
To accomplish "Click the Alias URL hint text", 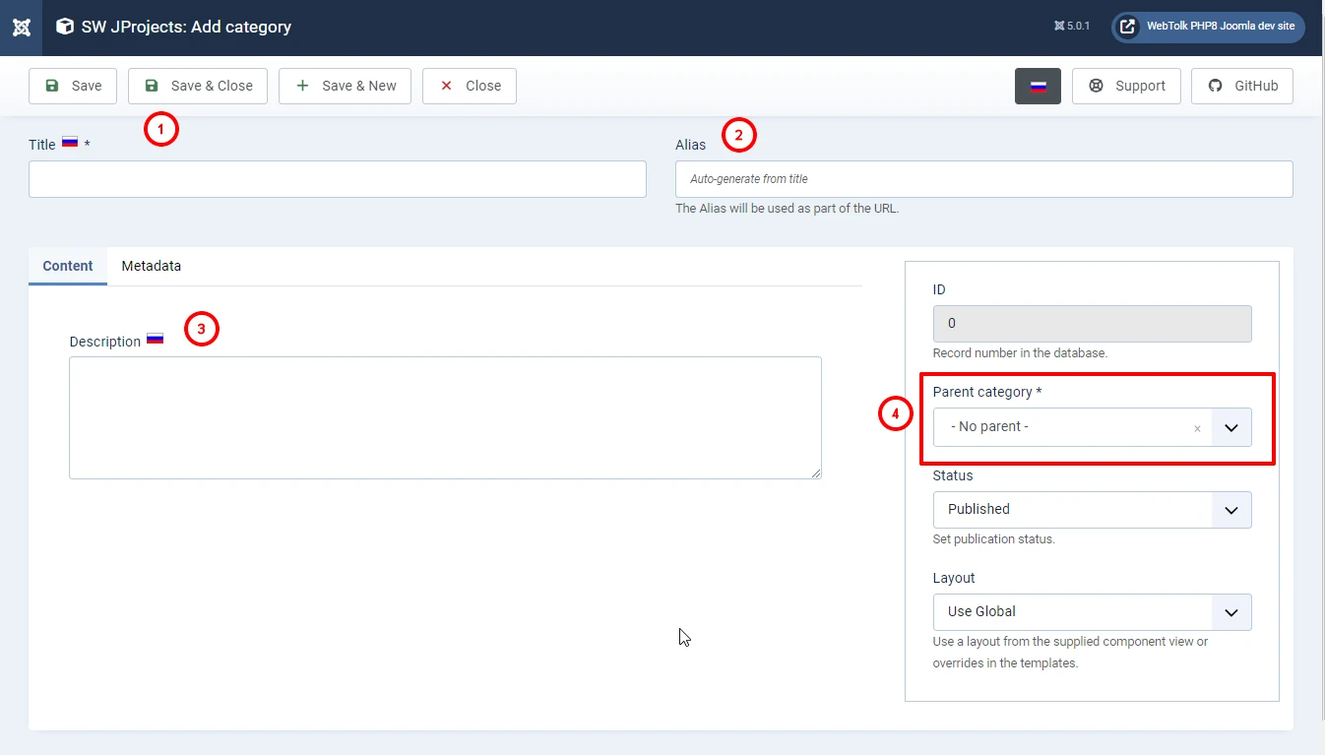I will coord(787,209).
